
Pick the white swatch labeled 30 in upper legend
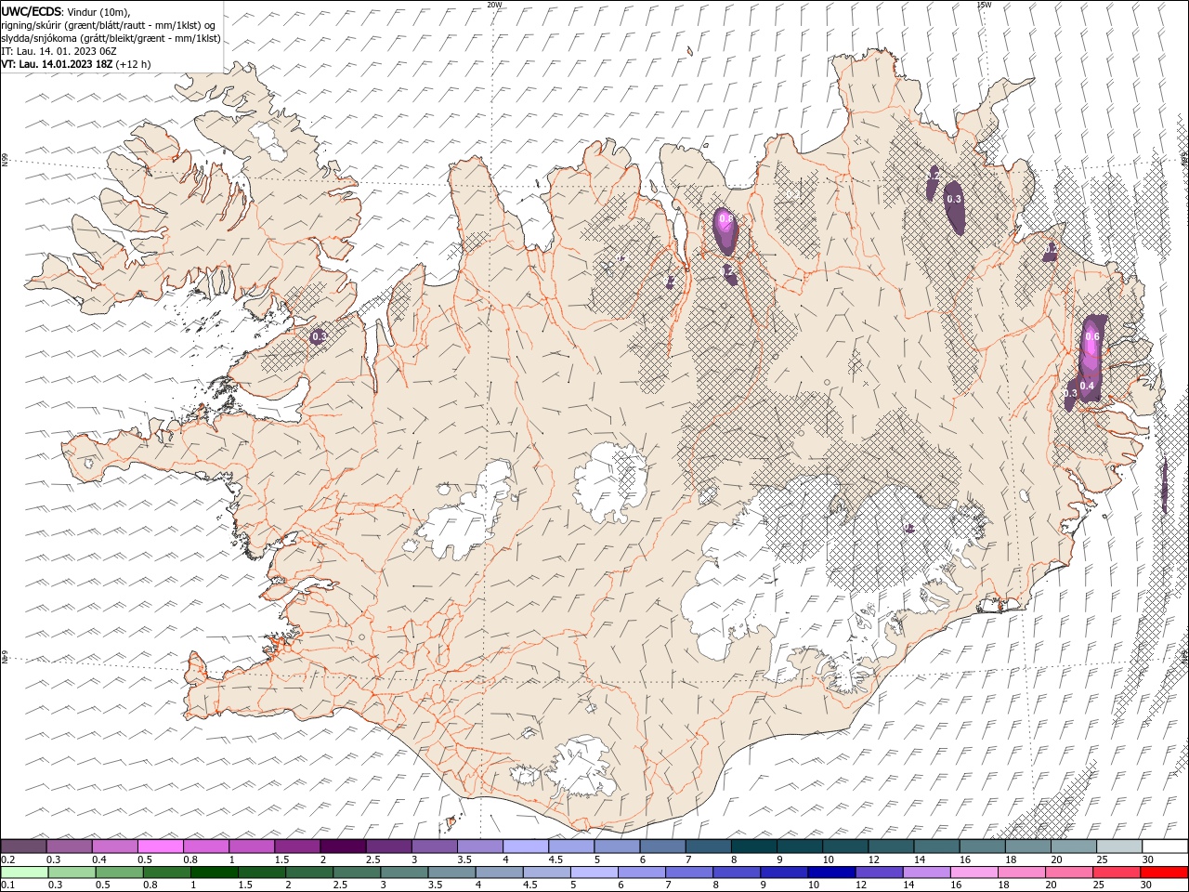click(x=1165, y=846)
